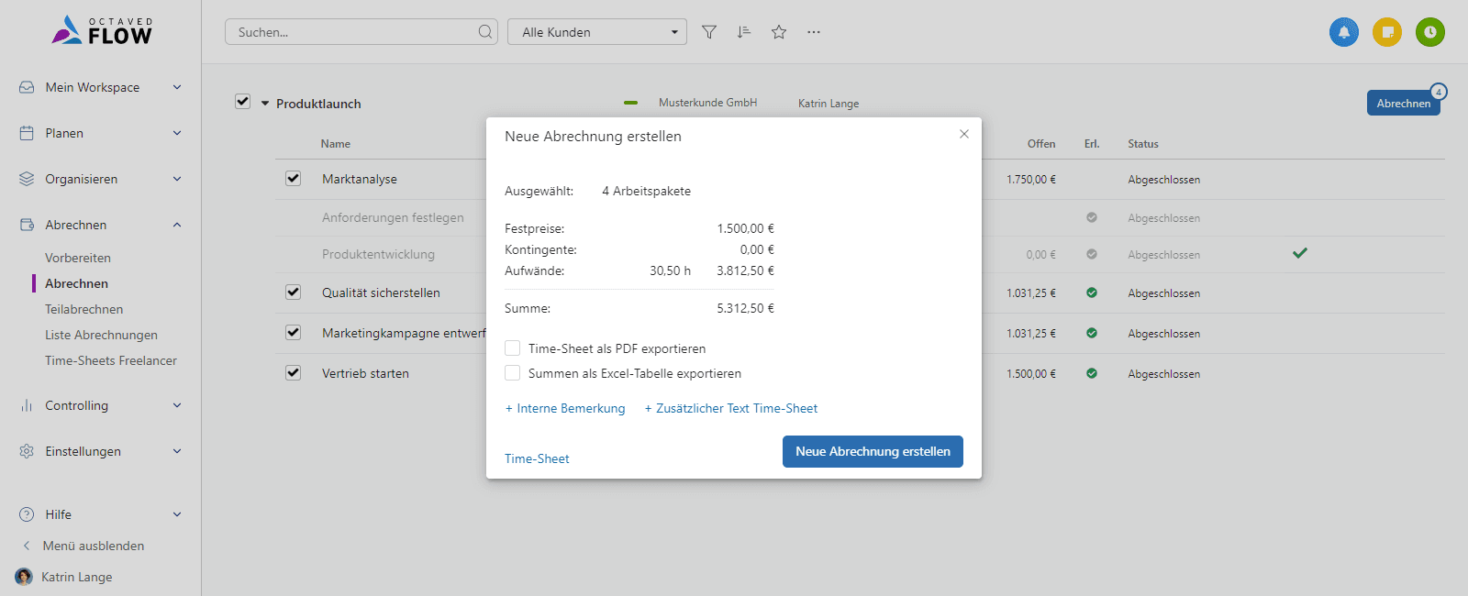Click the + Interne Bemerkung link
The image size is (1468, 596).
point(565,408)
